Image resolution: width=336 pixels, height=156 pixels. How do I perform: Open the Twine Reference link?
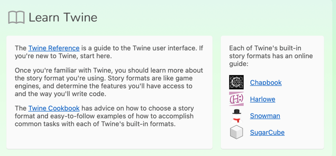point(54,48)
